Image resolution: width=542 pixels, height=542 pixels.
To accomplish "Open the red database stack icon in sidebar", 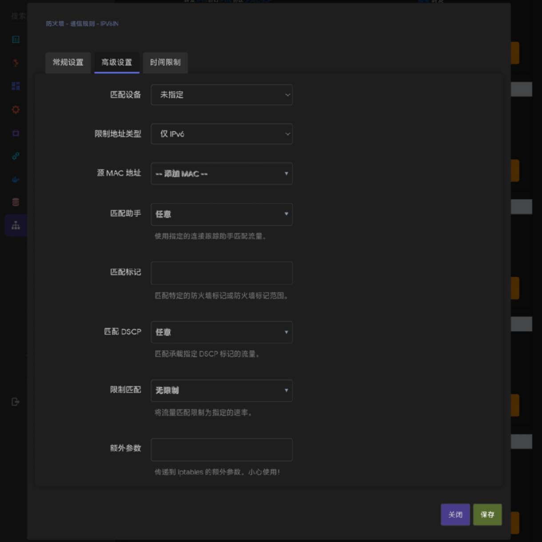I will (x=16, y=202).
